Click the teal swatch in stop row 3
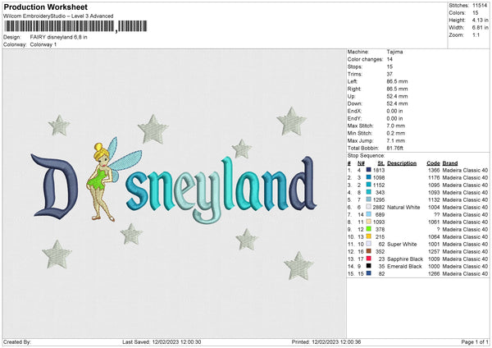 coord(368,185)
